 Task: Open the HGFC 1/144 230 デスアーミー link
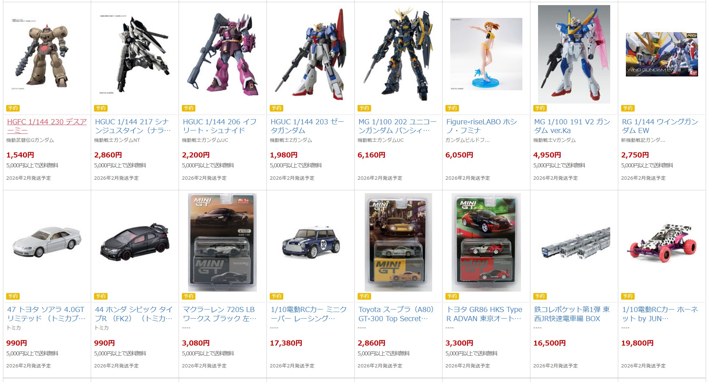[47, 126]
